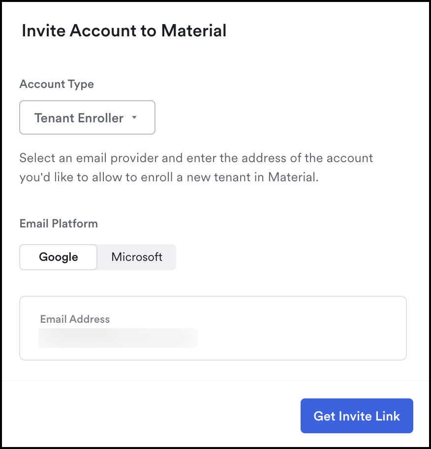Generate the link with Get Invite Link

pyautogui.click(x=357, y=416)
